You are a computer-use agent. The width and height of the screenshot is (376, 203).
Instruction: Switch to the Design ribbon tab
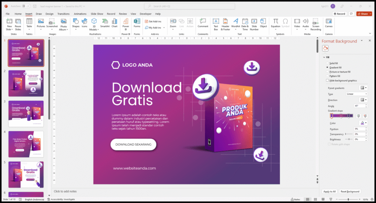pos(49,14)
